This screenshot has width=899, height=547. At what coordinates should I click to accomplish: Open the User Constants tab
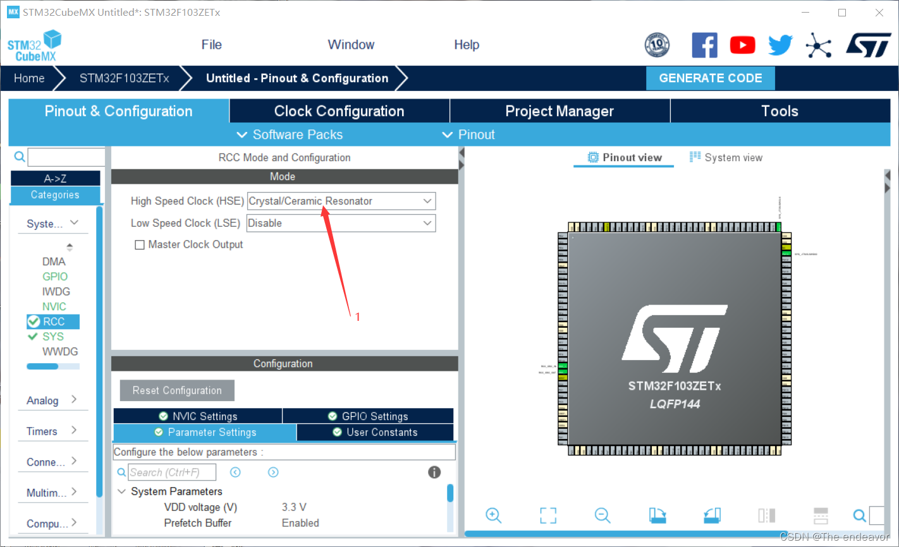click(x=375, y=432)
